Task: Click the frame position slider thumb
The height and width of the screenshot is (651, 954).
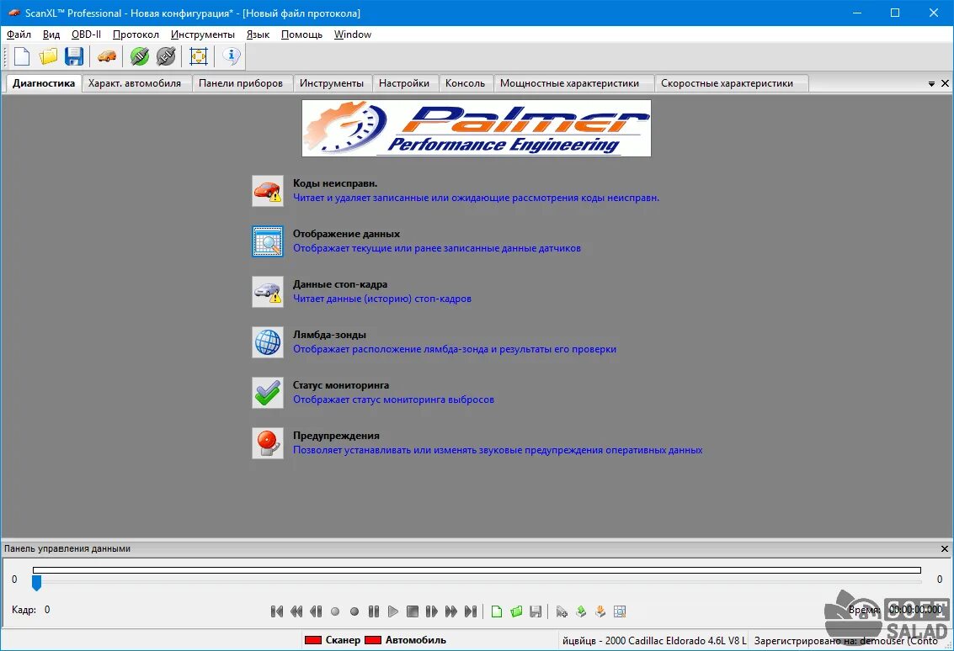Action: point(36,582)
